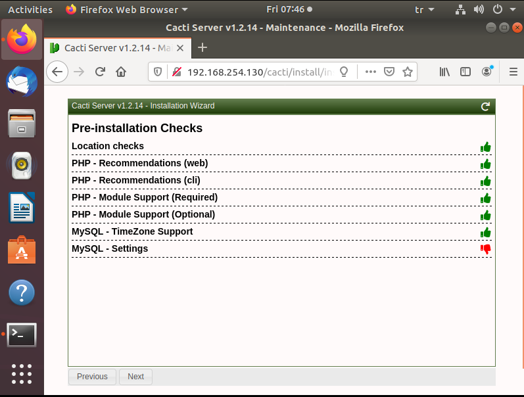
Task: Click the thumbs-up for PHP - Module Support (Required)
Action: pyautogui.click(x=486, y=198)
